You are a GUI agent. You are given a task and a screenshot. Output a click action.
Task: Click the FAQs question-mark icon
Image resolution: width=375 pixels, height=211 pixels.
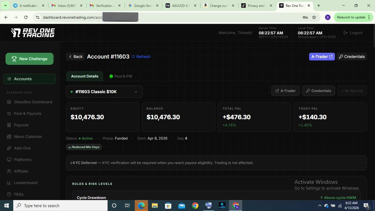(9, 194)
